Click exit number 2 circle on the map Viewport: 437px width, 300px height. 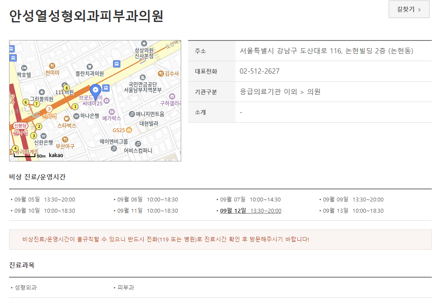(39, 126)
